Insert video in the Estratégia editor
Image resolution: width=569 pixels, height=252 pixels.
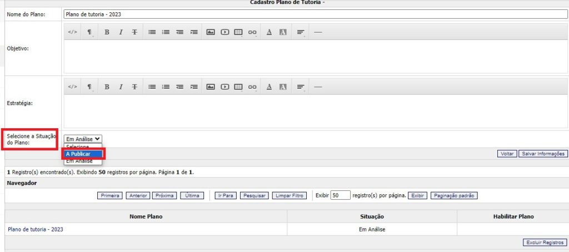pos(224,87)
